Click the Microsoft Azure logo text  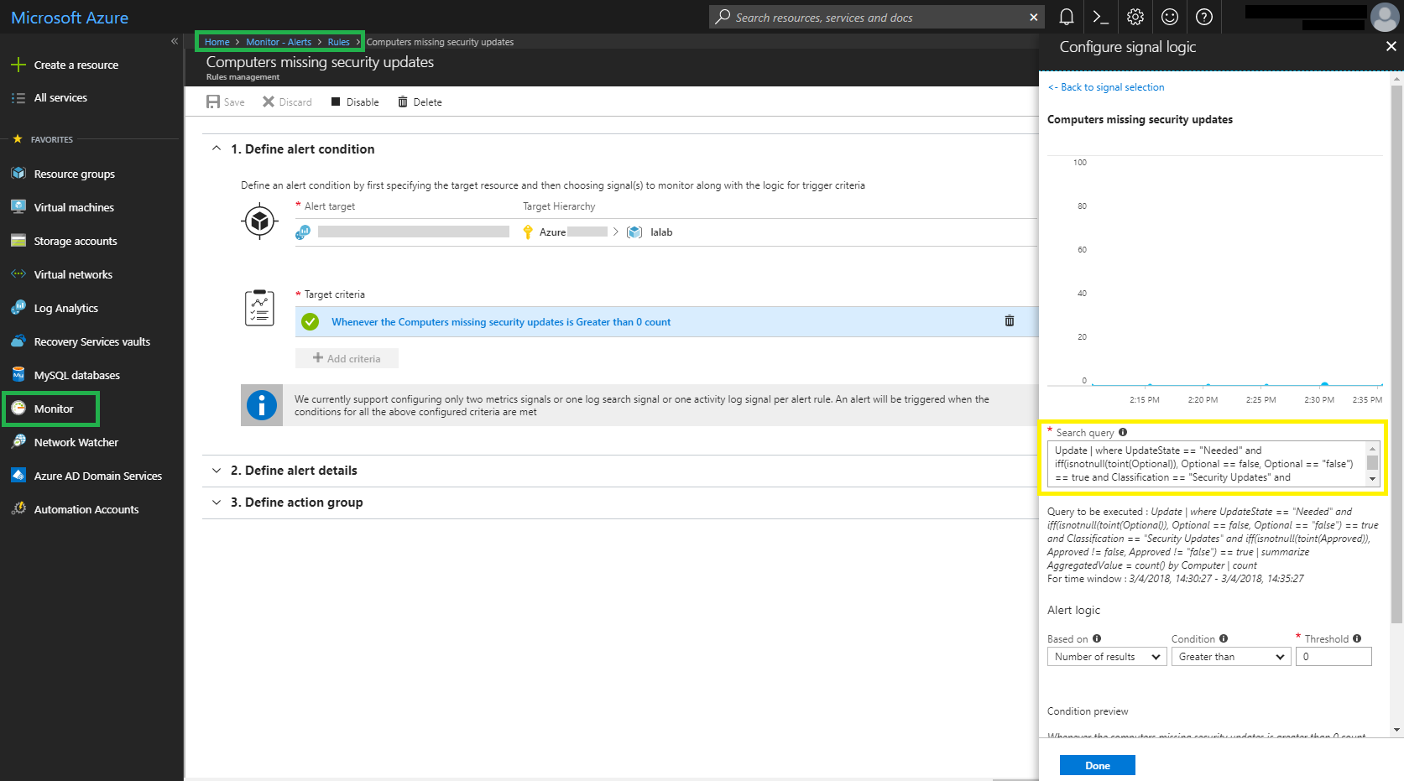tap(70, 18)
